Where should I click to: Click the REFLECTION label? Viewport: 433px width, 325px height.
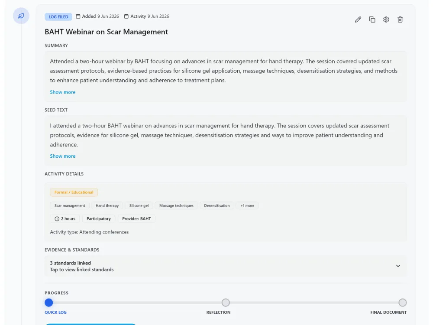tap(218, 312)
